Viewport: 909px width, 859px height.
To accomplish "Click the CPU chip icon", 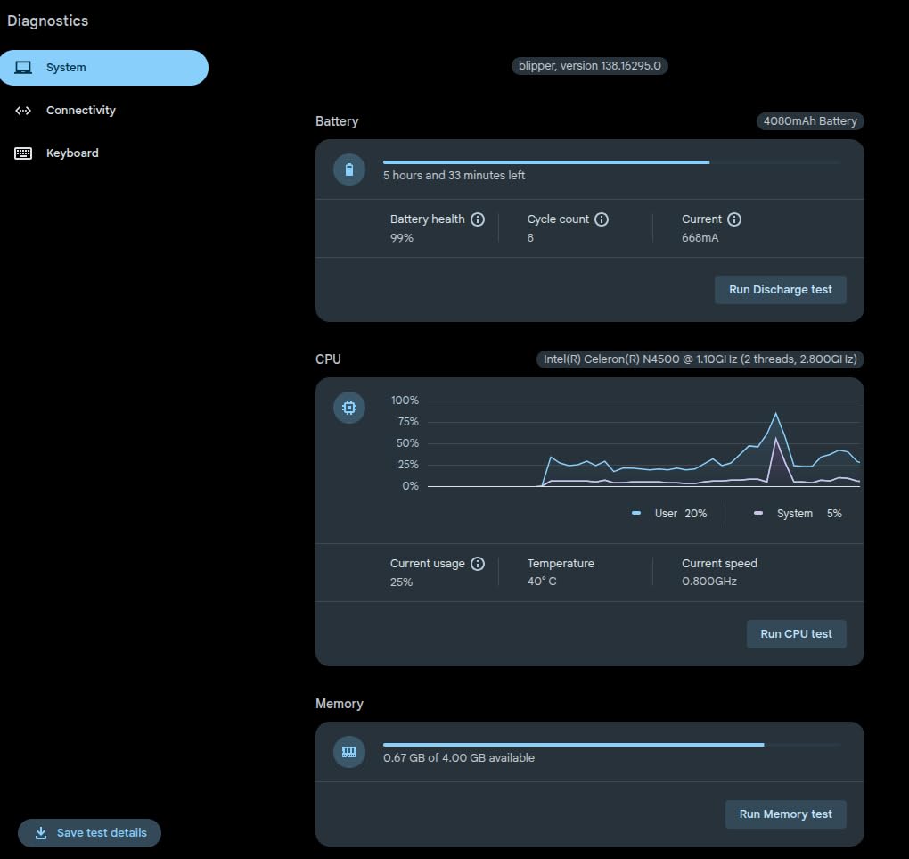I will click(x=349, y=409).
